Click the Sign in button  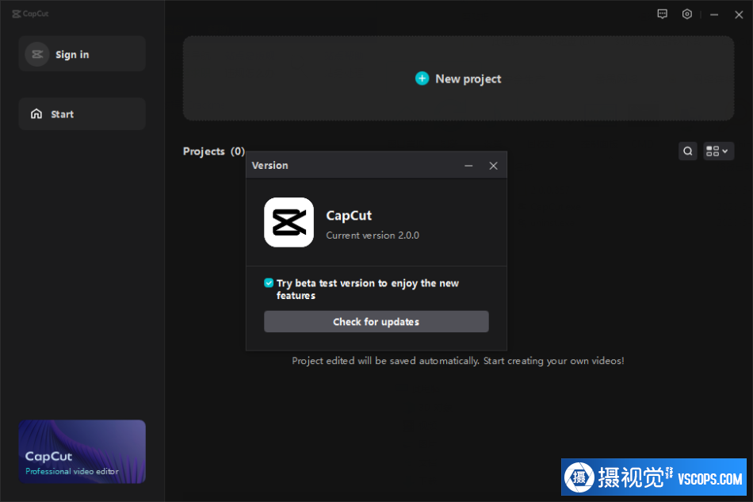(x=82, y=54)
